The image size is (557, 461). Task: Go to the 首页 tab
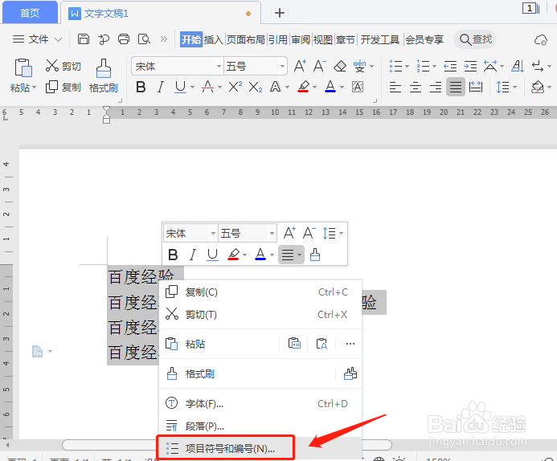coord(30,13)
